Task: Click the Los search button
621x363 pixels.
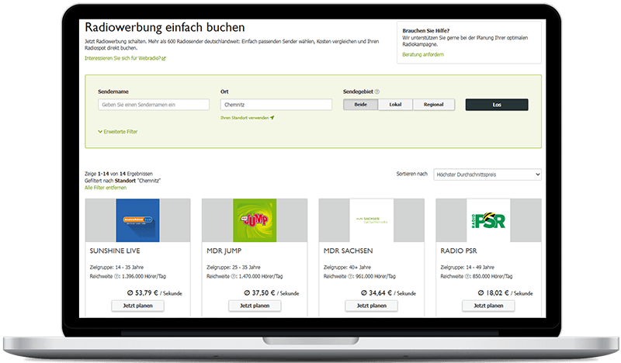Action: click(497, 105)
